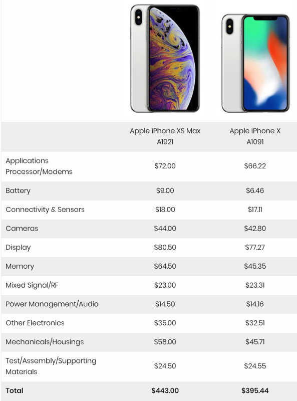297x401 pixels.
Task: Click the $64.50 Memory value
Action: (x=165, y=266)
